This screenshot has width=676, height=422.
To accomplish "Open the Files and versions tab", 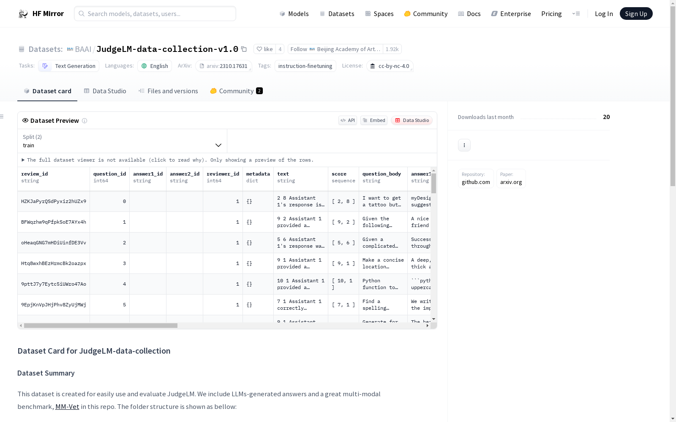I will (x=168, y=91).
